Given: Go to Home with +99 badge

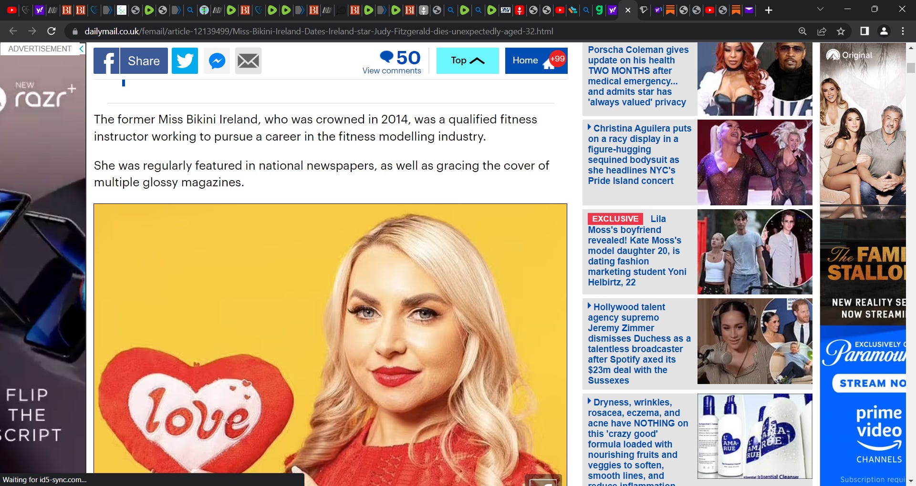Looking at the screenshot, I should click(536, 61).
